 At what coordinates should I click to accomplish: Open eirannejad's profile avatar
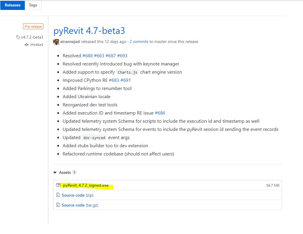(x=56, y=42)
